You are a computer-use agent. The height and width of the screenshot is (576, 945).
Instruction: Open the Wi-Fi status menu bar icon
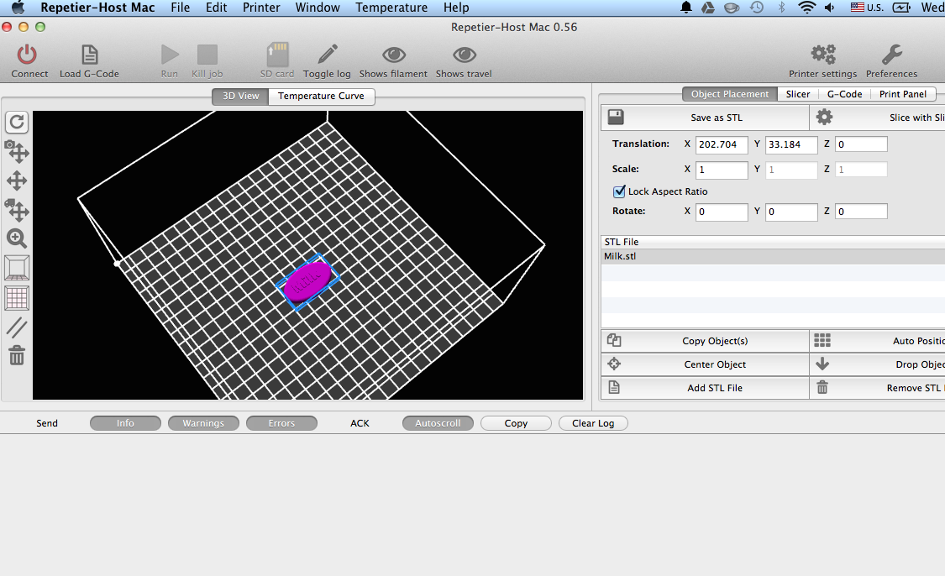coord(806,8)
